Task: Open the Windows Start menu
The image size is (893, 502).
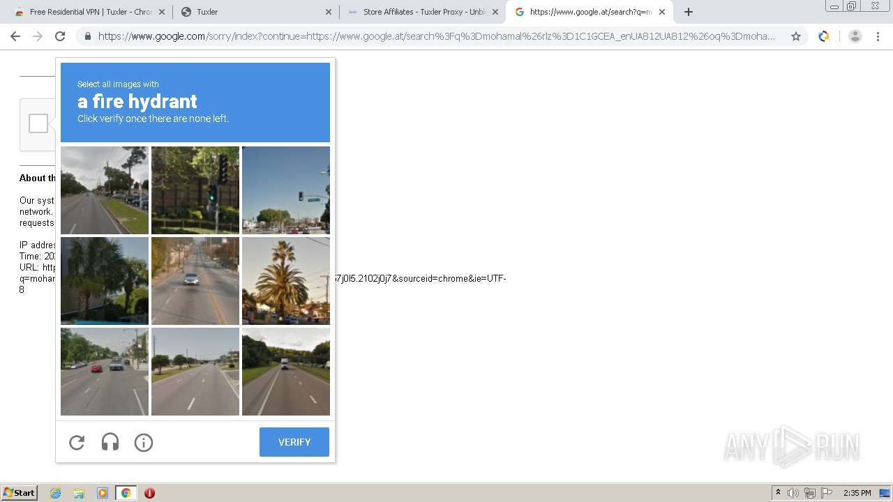Action: pyautogui.click(x=20, y=493)
